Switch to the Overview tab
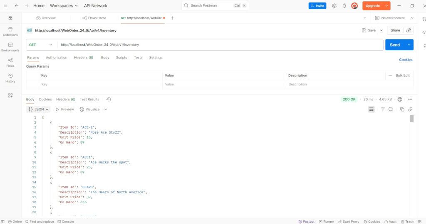The height and width of the screenshot is (224, 426). pyautogui.click(x=46, y=18)
